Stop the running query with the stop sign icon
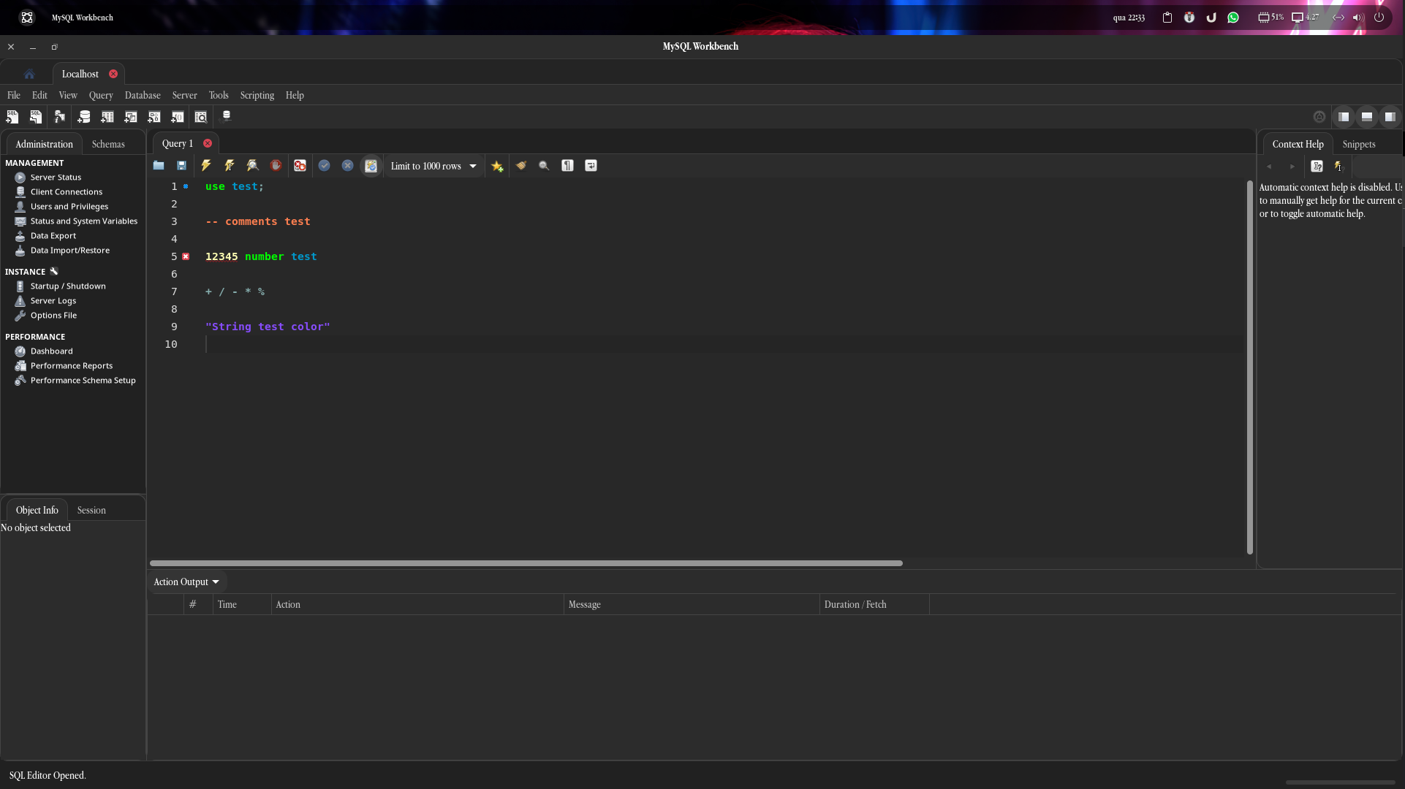 [276, 166]
